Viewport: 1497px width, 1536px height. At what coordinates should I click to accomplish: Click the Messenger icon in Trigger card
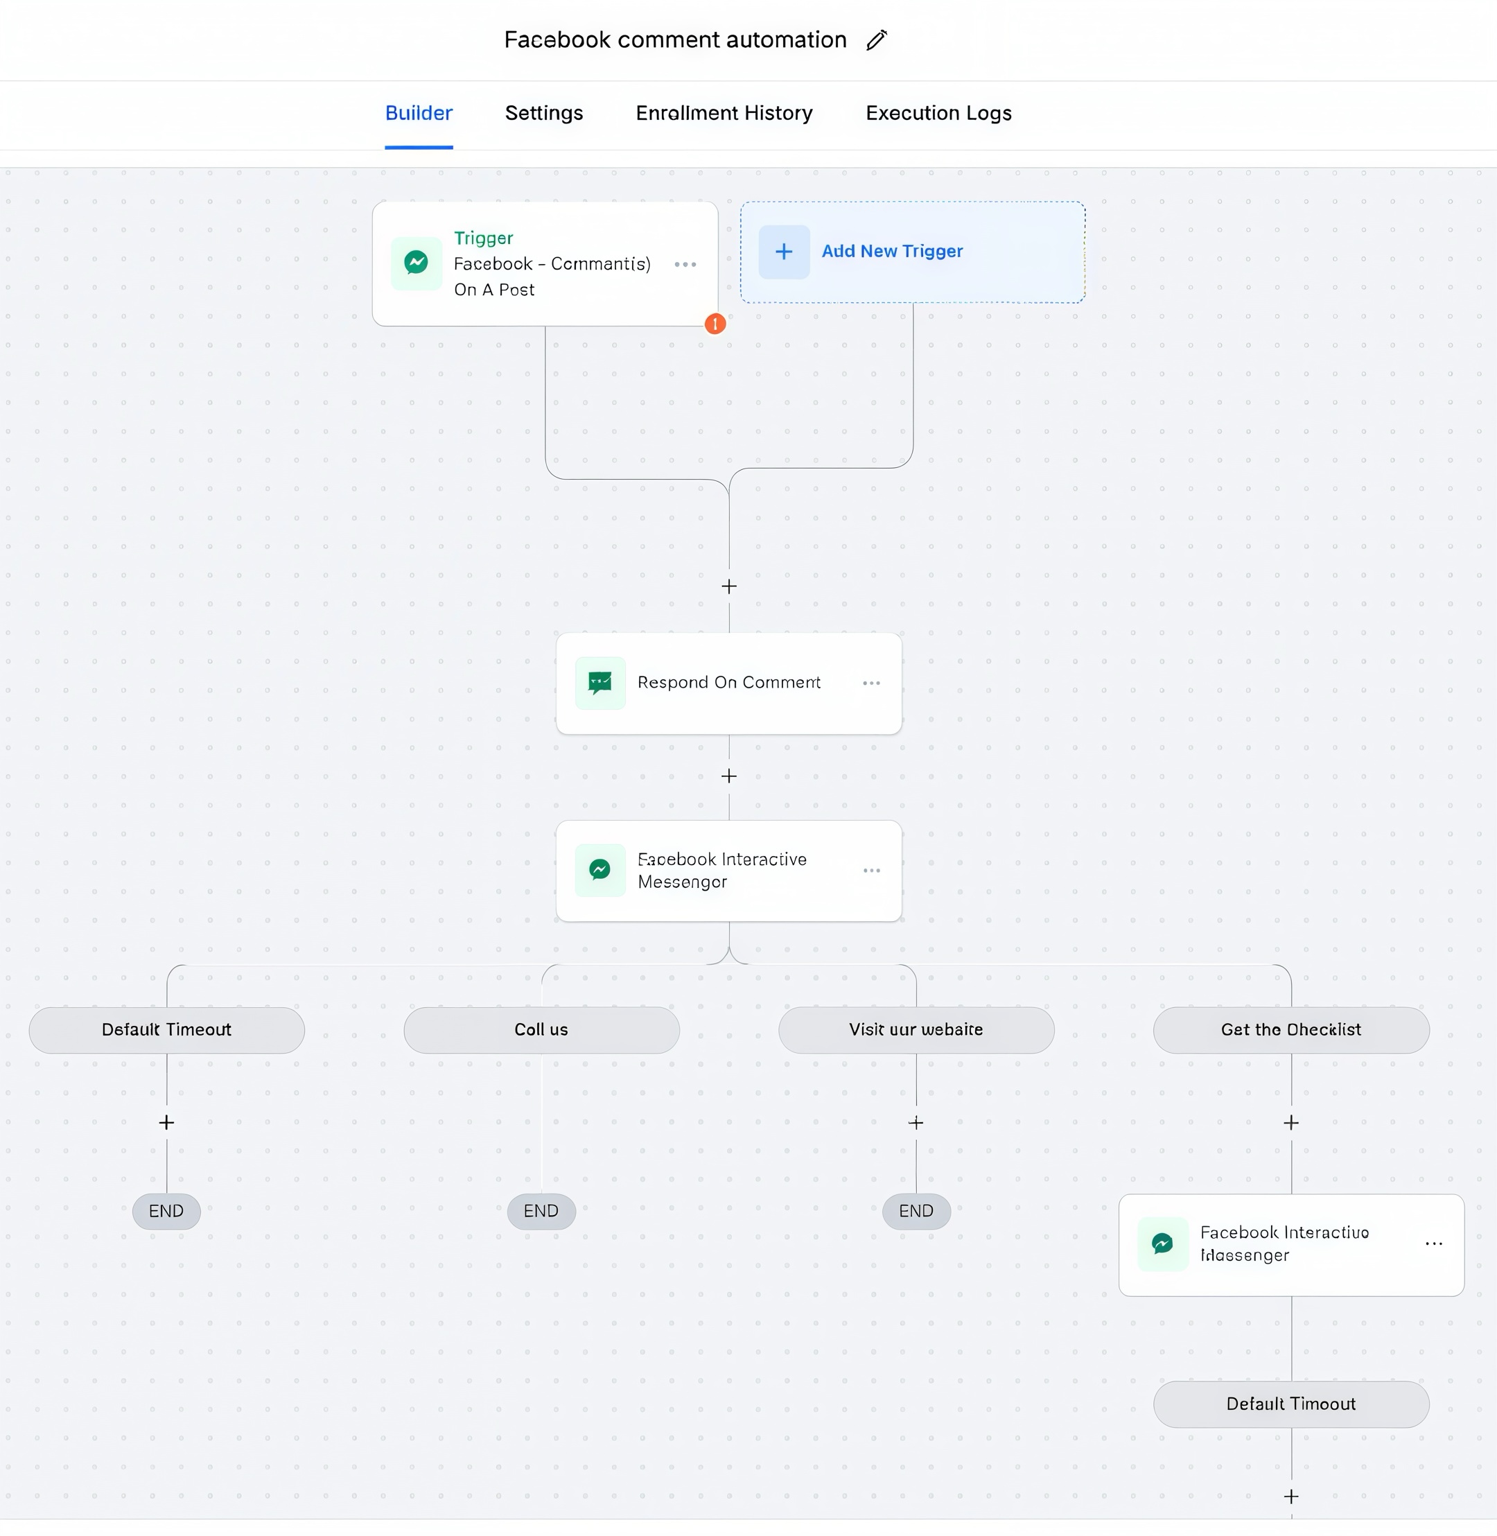(x=416, y=263)
